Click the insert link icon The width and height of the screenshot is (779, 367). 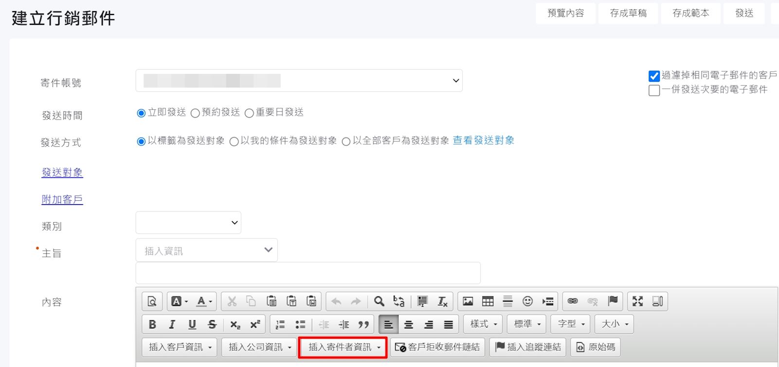pyautogui.click(x=573, y=301)
